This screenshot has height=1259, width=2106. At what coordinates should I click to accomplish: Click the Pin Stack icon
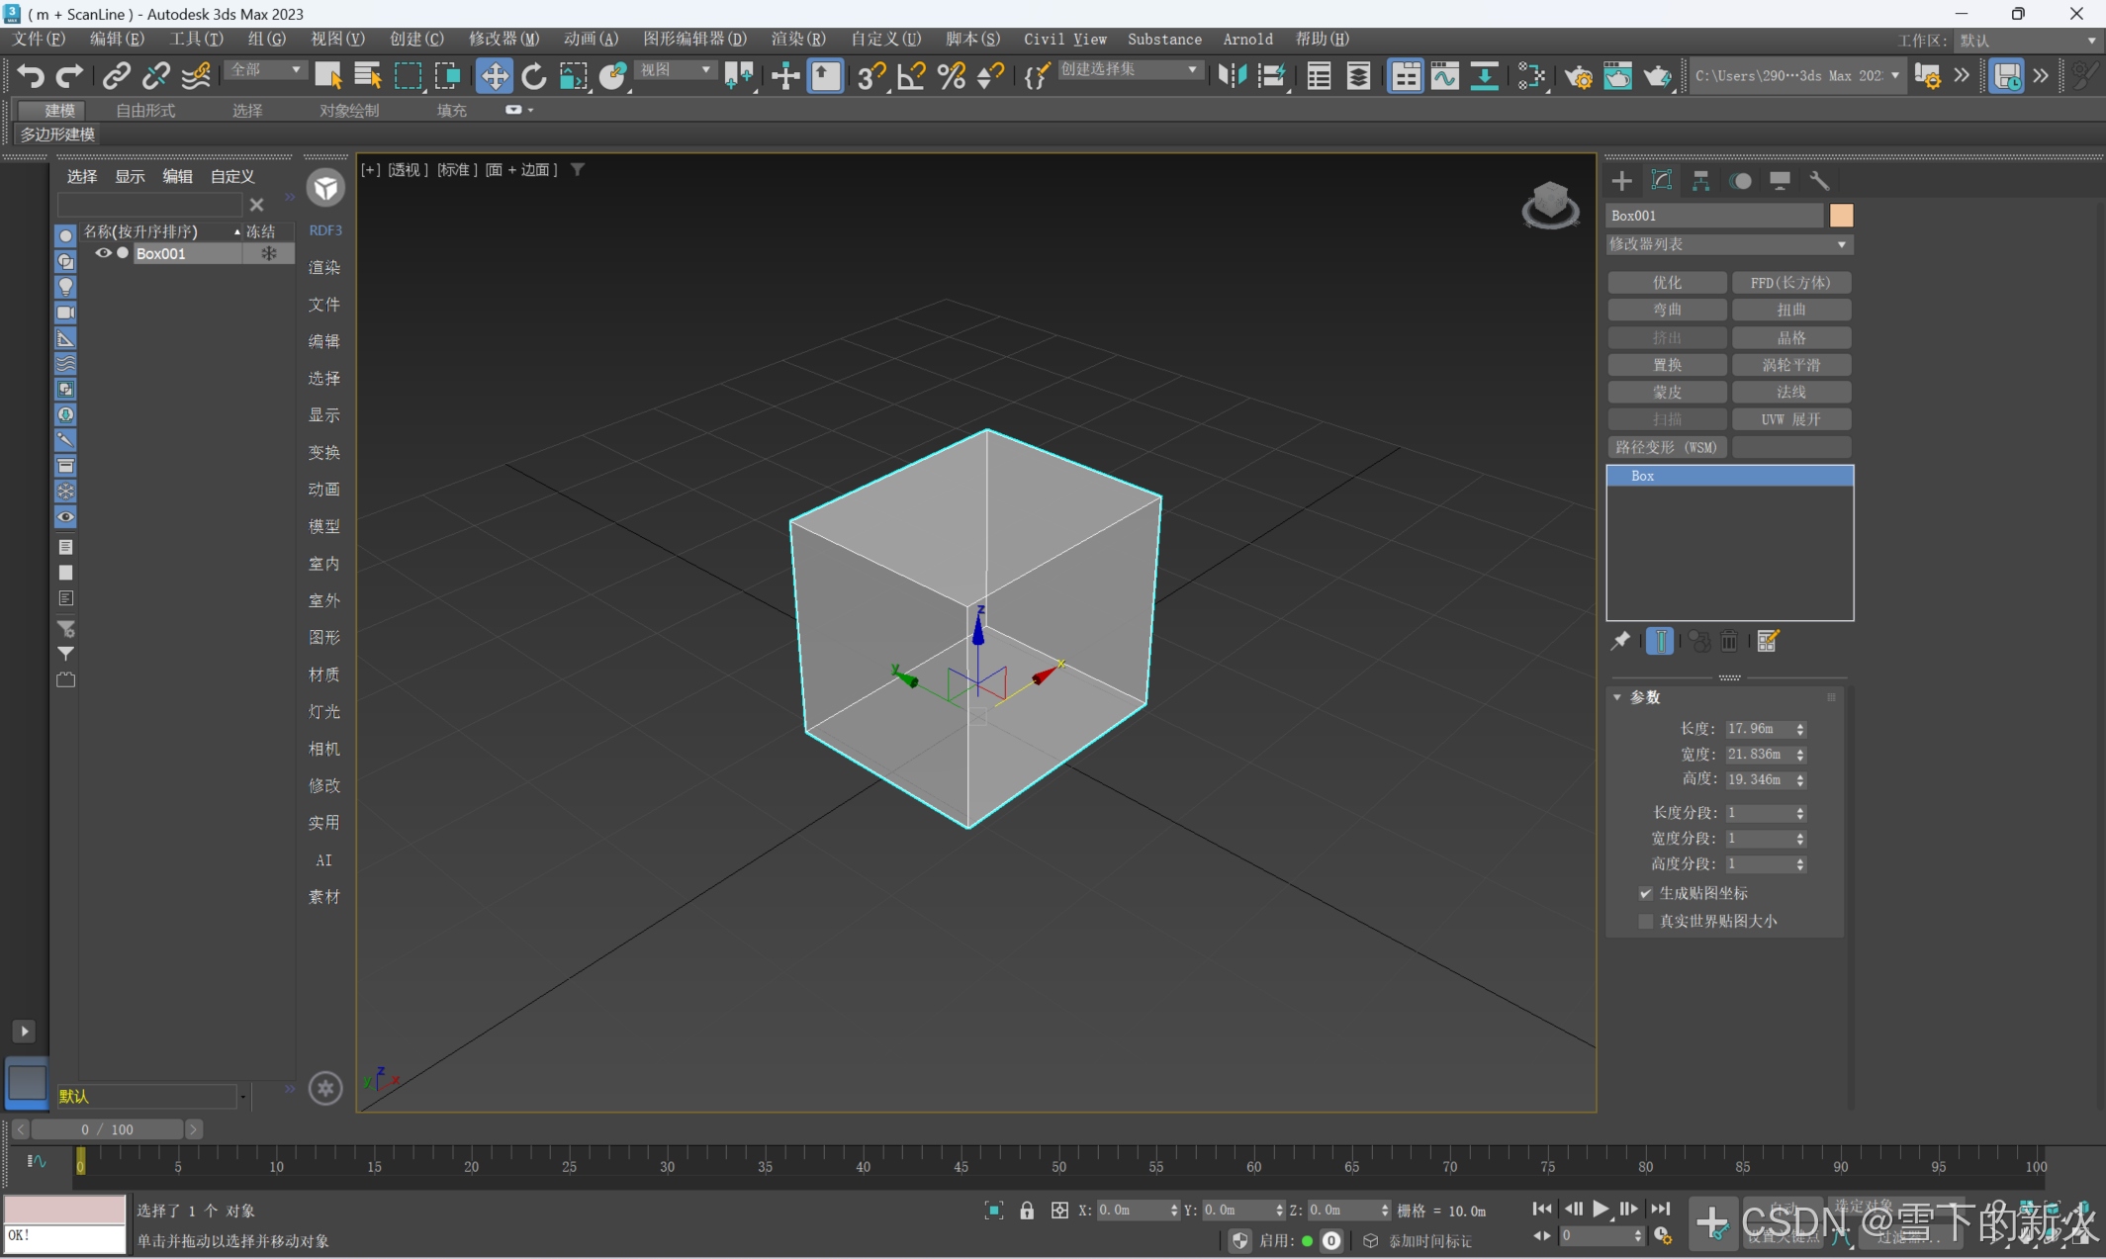(x=1620, y=641)
